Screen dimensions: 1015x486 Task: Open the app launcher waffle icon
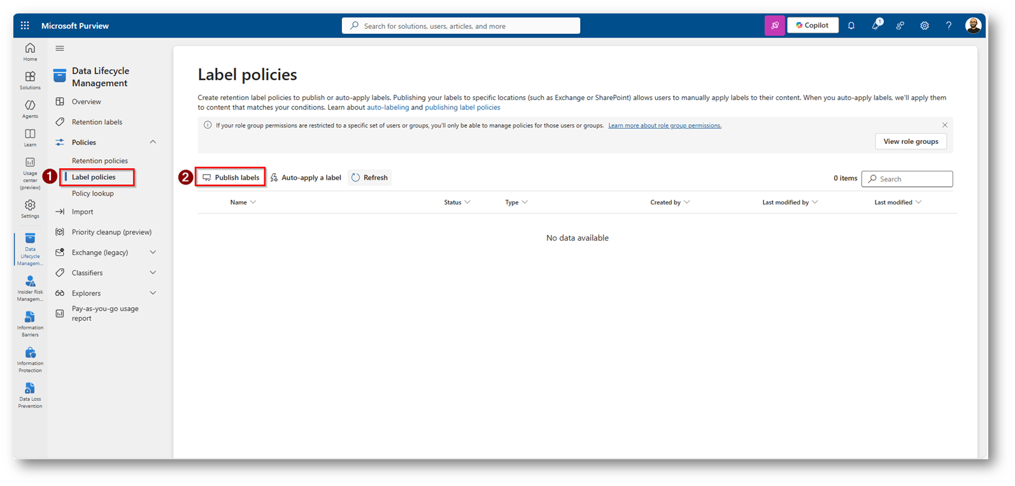coord(25,25)
